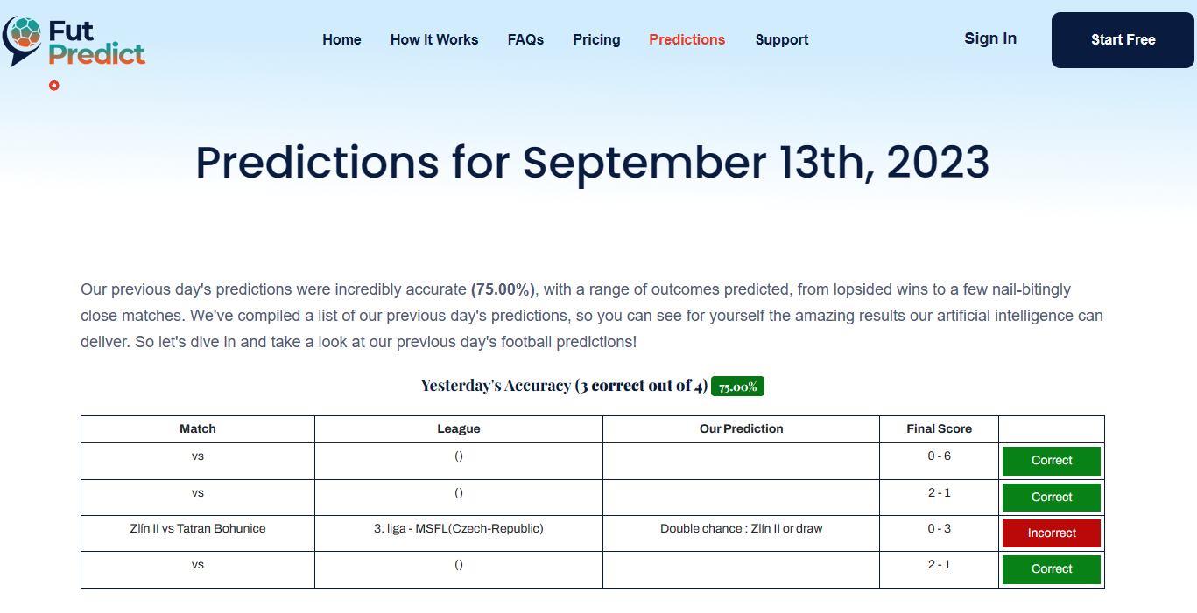The image size is (1197, 613).
Task: Click the small red circle under logo
Action: tap(54, 86)
